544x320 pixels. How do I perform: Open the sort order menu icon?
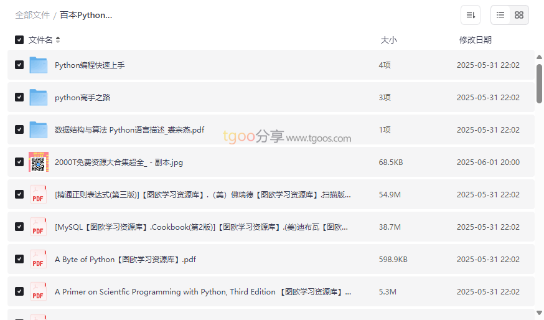pos(471,15)
